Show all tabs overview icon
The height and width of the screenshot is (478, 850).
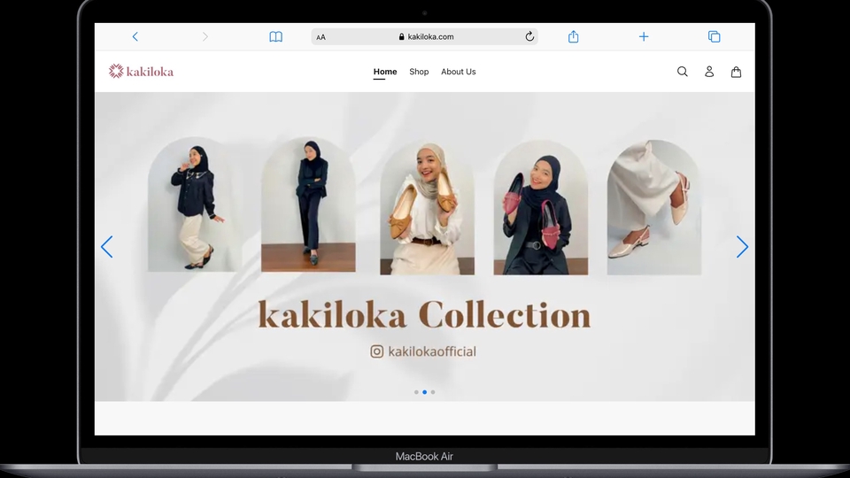click(714, 36)
